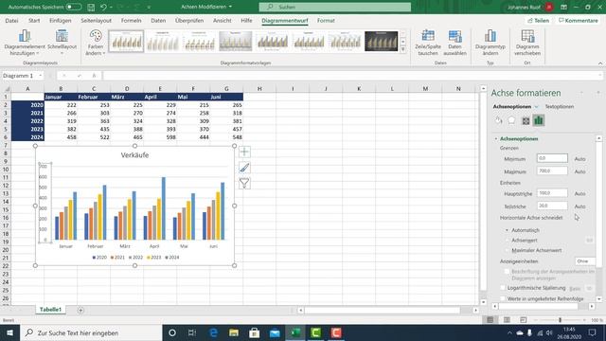Click the Minimum input field
606x341 pixels.
[x=552, y=158]
